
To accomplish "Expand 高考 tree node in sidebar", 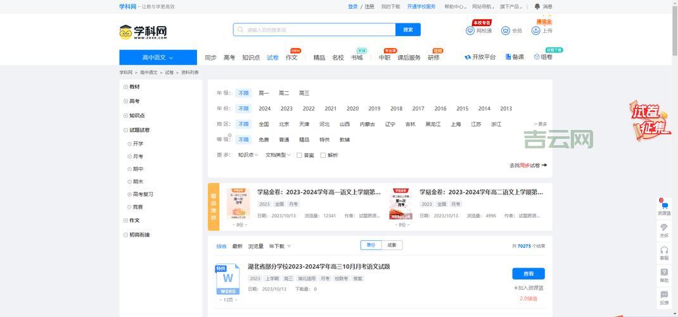I will tap(126, 101).
